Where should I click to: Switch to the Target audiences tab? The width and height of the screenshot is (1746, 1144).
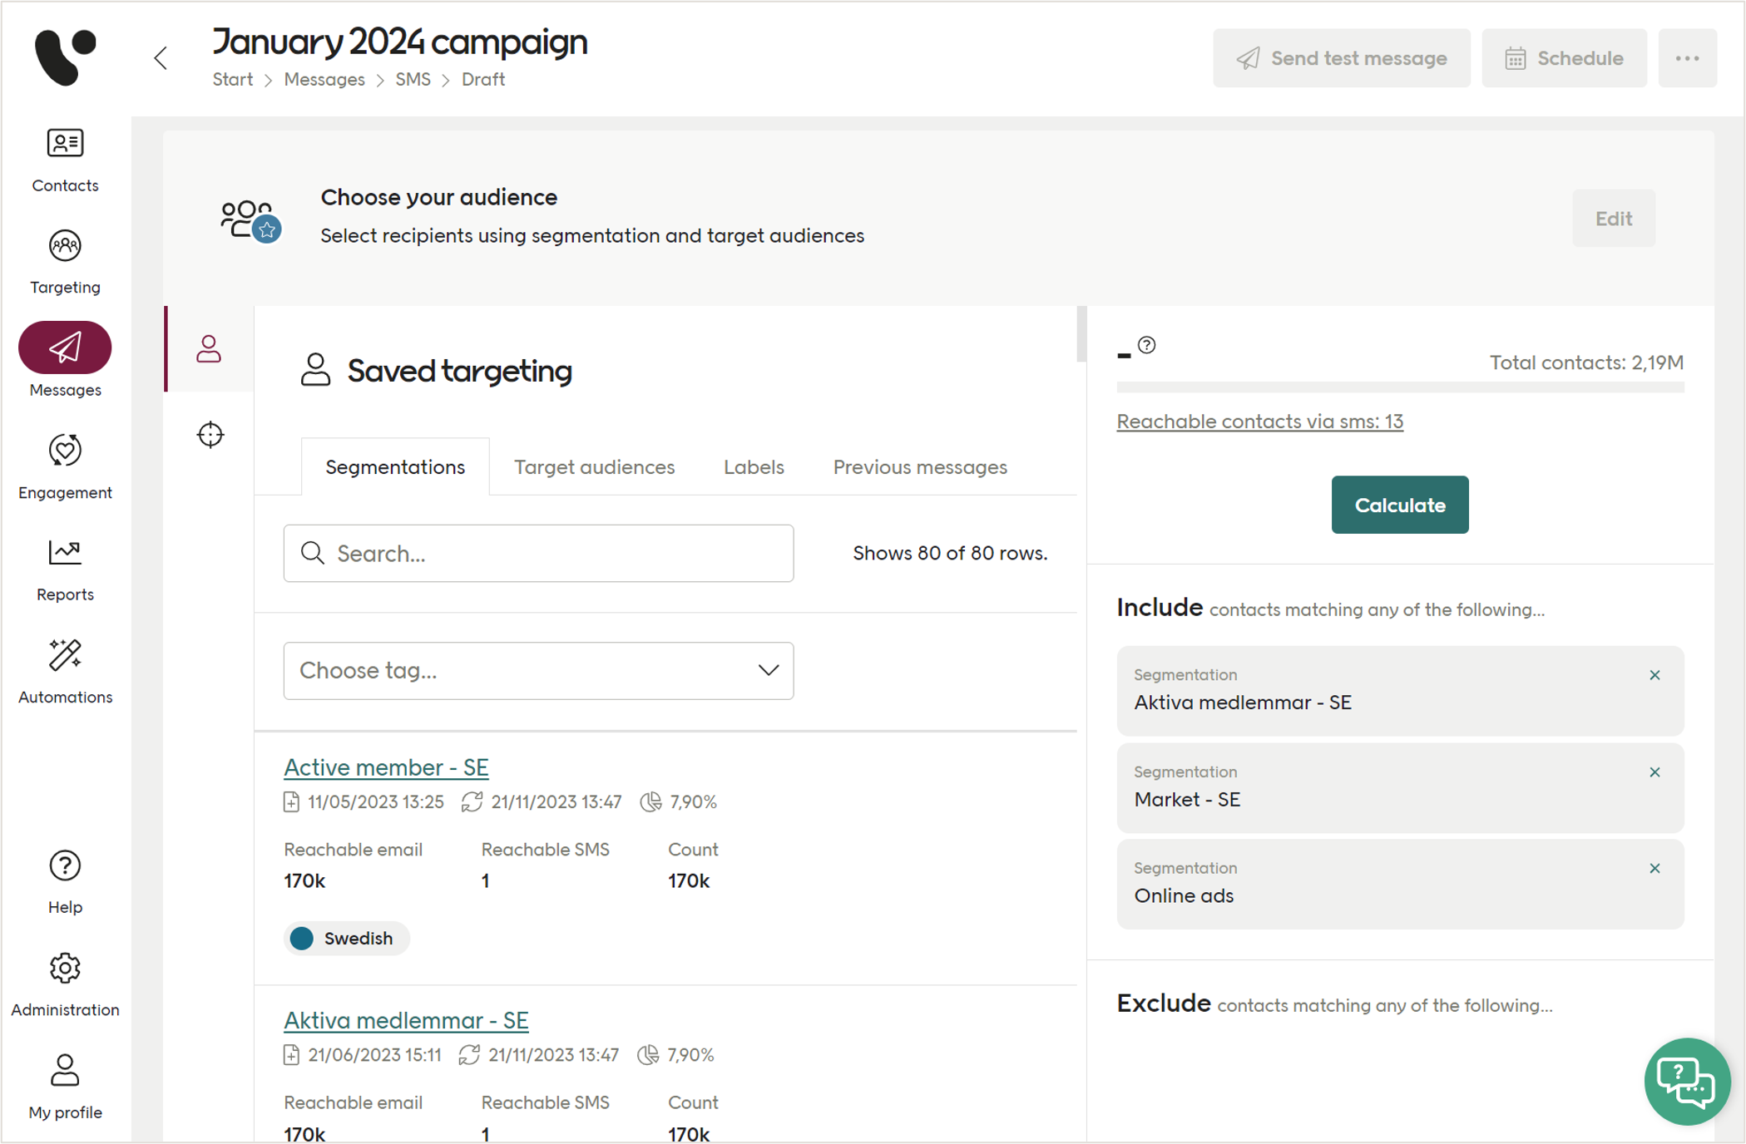pyautogui.click(x=594, y=467)
